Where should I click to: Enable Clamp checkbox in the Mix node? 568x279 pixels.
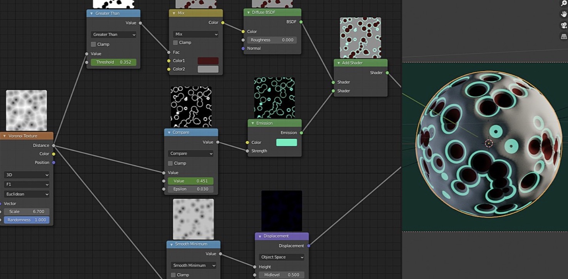tap(175, 43)
